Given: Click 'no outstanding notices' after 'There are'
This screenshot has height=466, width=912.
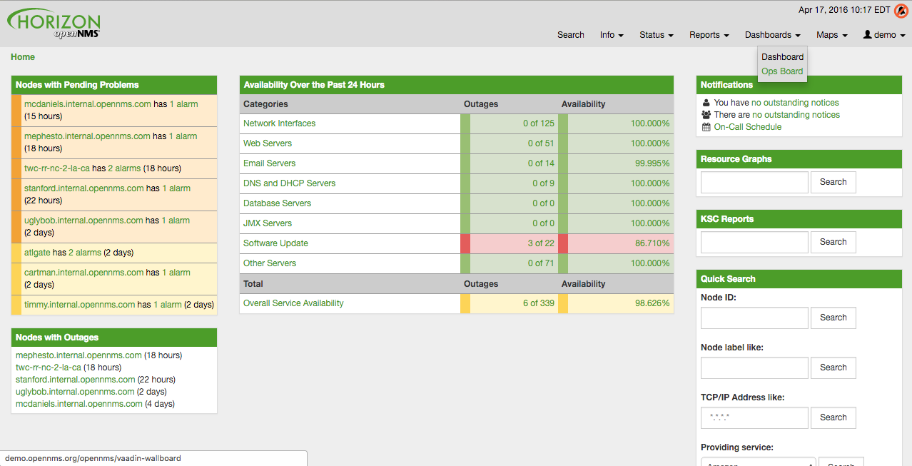Looking at the screenshot, I should coord(796,115).
